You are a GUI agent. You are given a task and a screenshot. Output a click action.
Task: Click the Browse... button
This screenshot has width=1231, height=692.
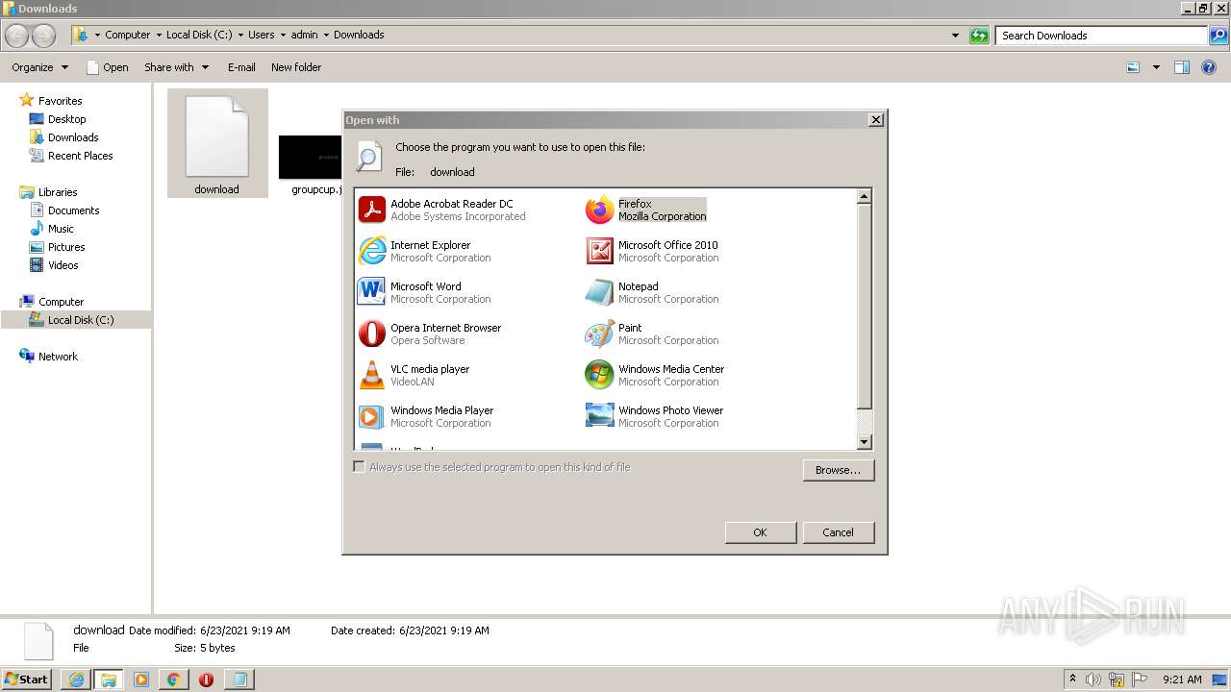pos(839,470)
